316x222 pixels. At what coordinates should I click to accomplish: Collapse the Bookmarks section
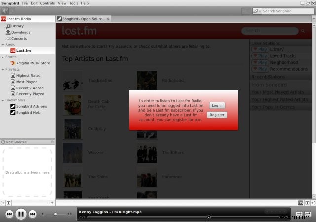[x=3, y=100]
